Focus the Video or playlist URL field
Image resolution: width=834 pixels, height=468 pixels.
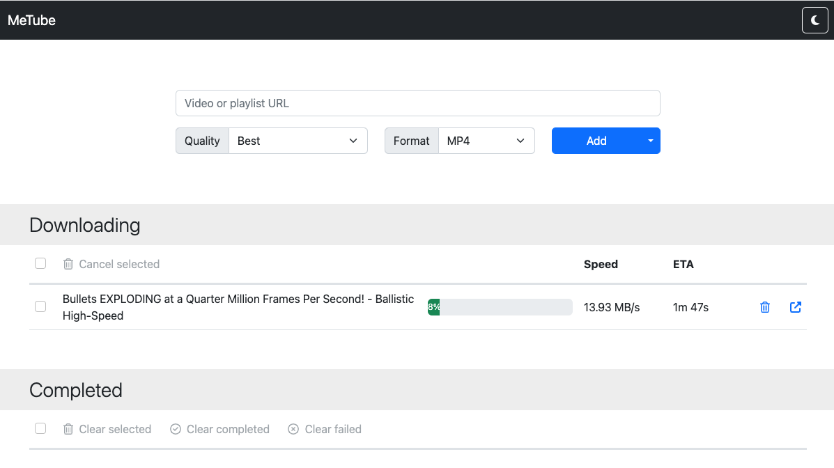point(417,103)
